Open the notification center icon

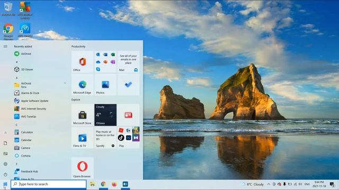pyautogui.click(x=332, y=184)
